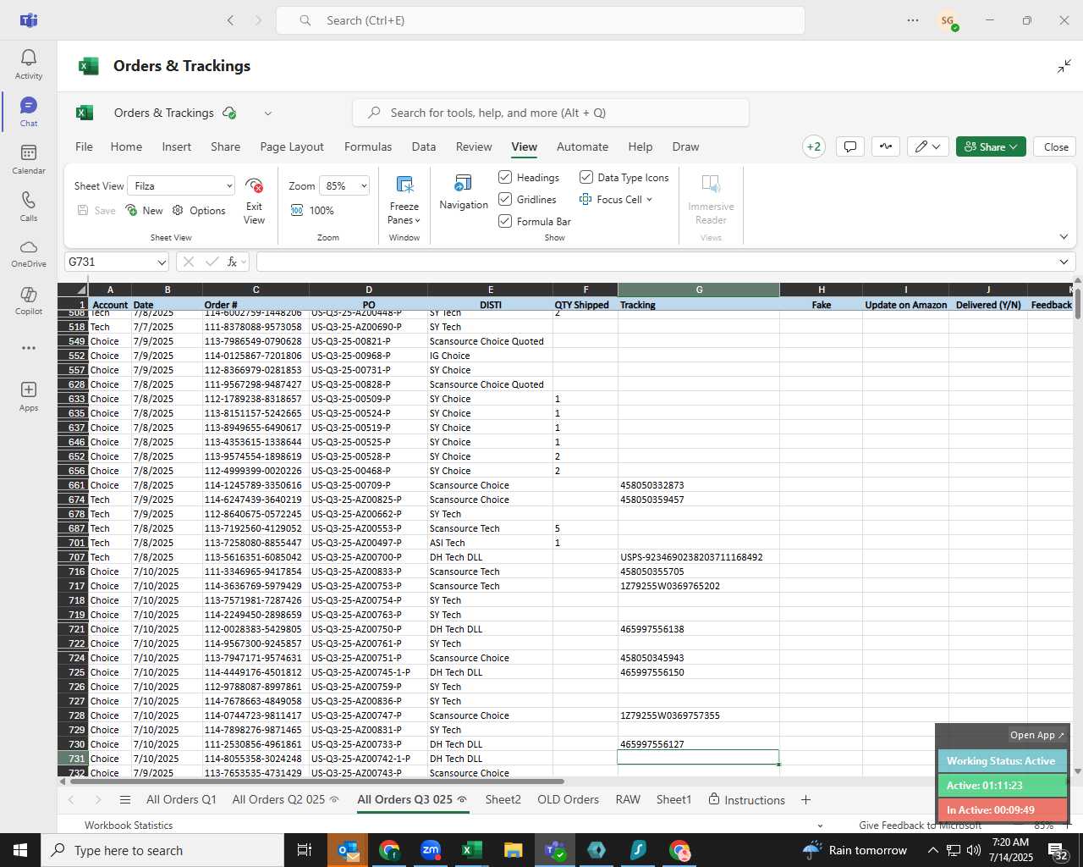
Task: Open Teams settings and more ellipsis
Action: click(x=912, y=20)
